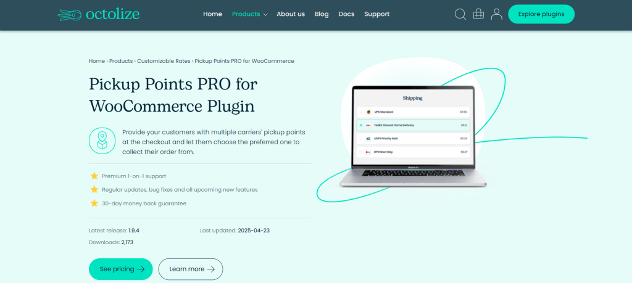Click the Learn more button
632x283 pixels.
click(x=191, y=269)
